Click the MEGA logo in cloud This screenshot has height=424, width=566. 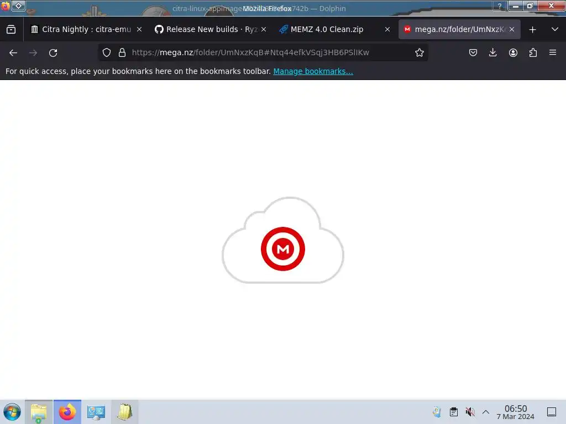pyautogui.click(x=283, y=249)
